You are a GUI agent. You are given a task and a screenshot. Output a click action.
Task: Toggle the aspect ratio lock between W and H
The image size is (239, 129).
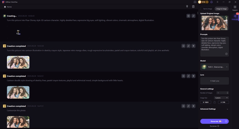[215, 102]
